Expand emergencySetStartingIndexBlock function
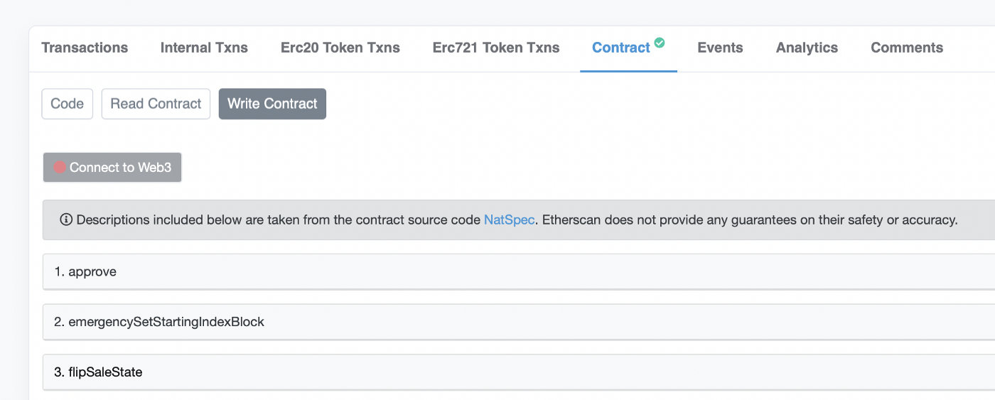 [166, 322]
